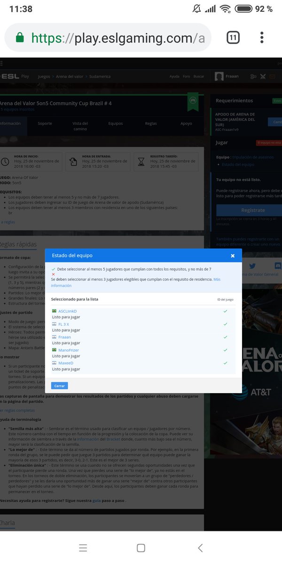The image size is (282, 565).
Task: Open the tripulación de asesinos team link
Action: pyautogui.click(x=253, y=157)
